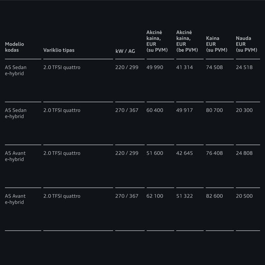Select the 60 400 promotional price
265x265 pixels.
pos(155,110)
